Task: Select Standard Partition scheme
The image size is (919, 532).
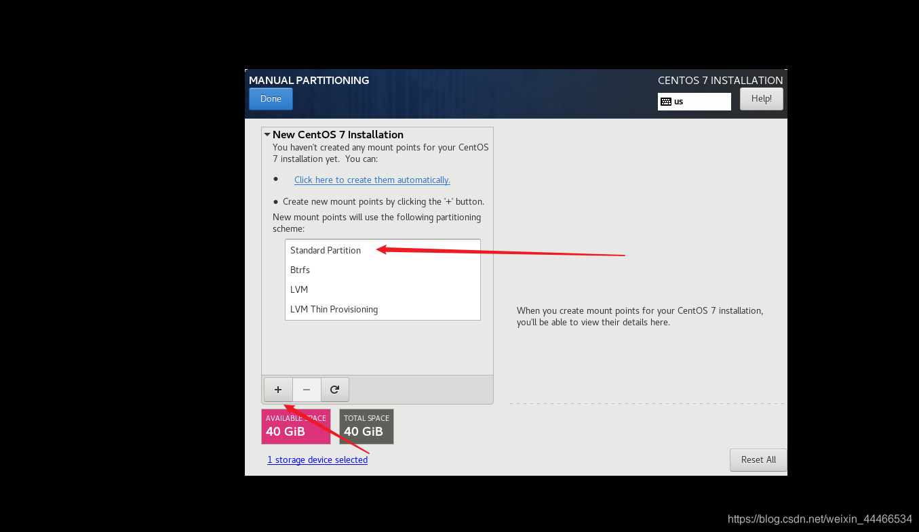Action: tap(383, 250)
